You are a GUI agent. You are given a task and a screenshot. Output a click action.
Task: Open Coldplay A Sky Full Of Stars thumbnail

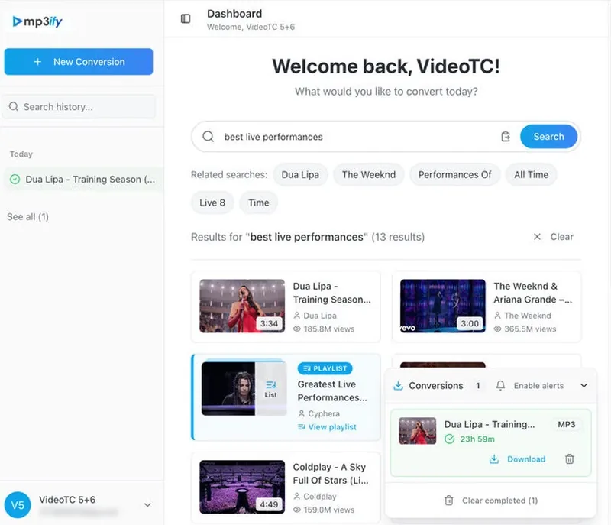coord(242,487)
